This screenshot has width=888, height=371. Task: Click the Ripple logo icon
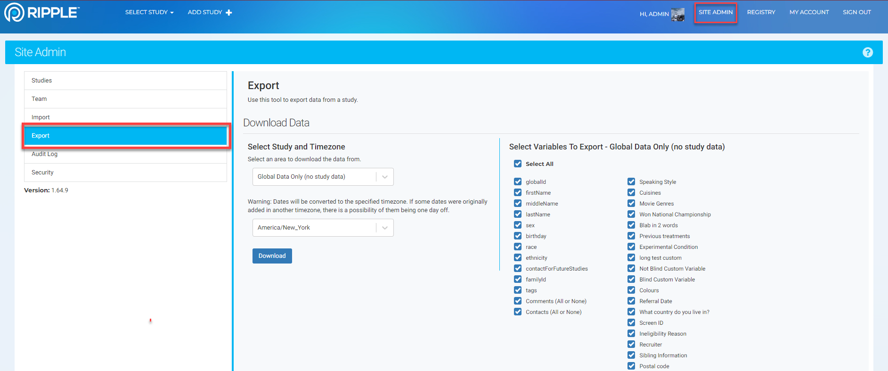[x=14, y=13]
